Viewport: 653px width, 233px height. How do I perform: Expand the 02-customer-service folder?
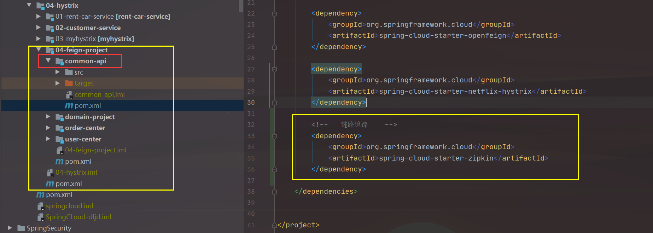pos(39,28)
